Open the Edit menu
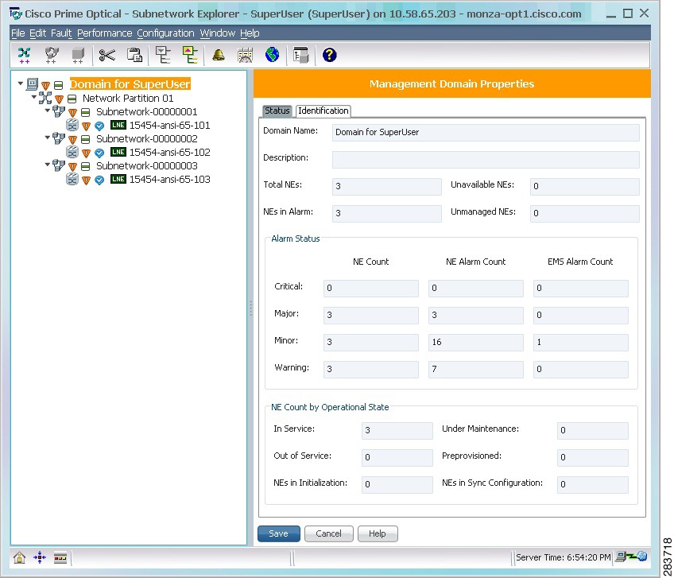The width and height of the screenshot is (674, 578). 38,33
